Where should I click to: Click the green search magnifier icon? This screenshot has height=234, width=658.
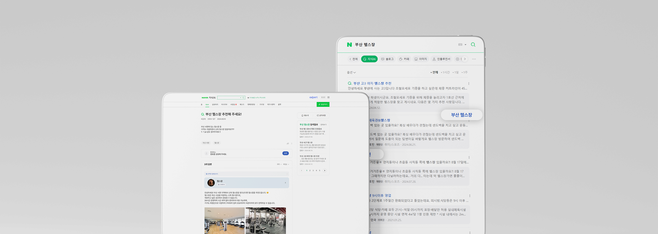tap(473, 45)
